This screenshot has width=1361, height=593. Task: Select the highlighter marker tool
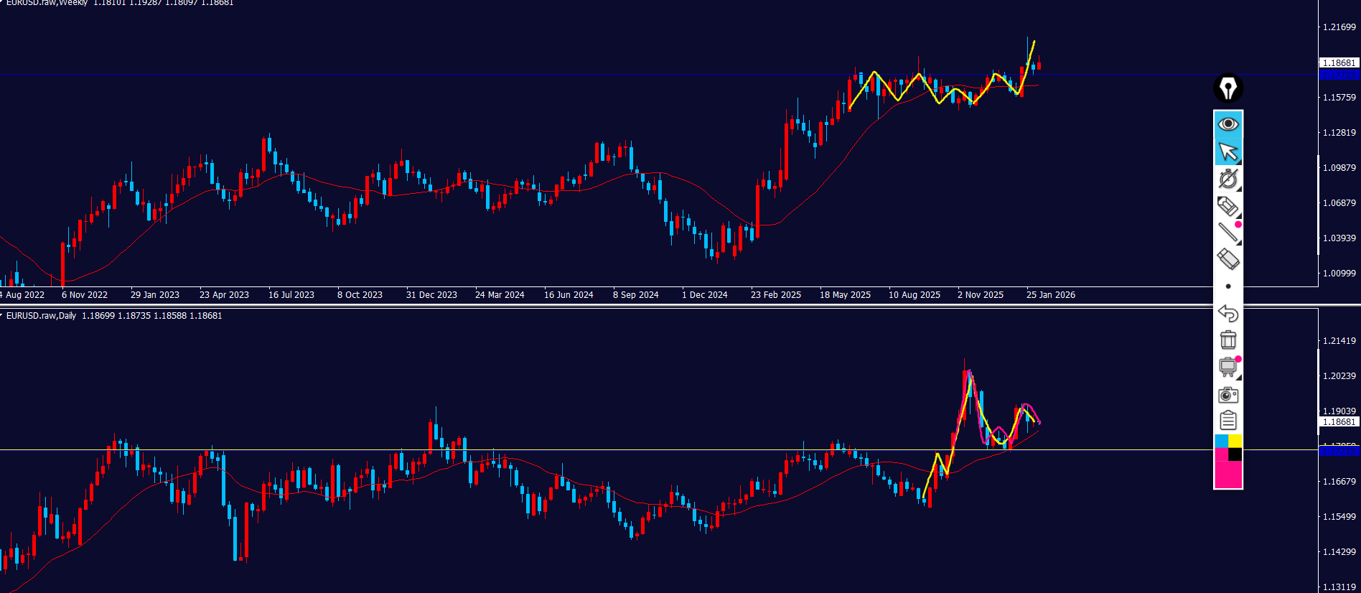click(x=1227, y=207)
